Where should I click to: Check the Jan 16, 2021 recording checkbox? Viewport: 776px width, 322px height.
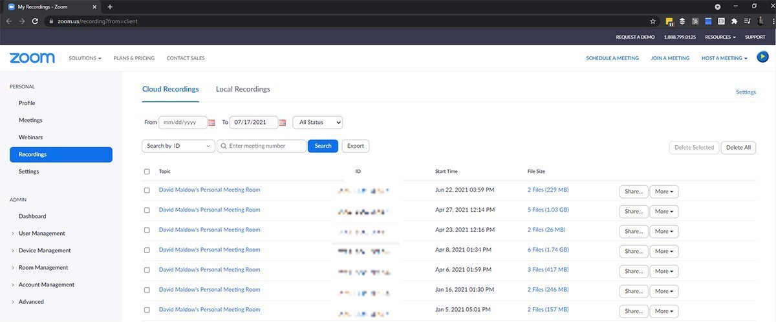(x=147, y=290)
